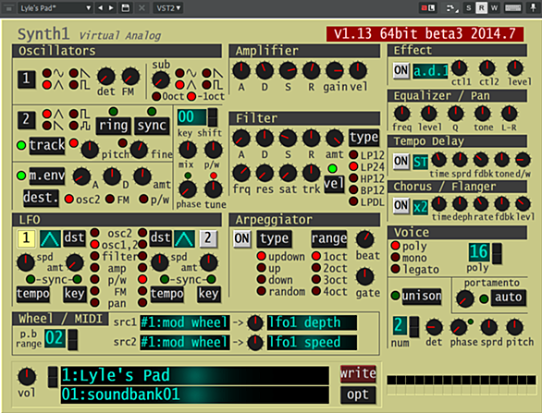Click the p.b range stepper
Viewport: 542px width, 413px height.
pos(72,339)
